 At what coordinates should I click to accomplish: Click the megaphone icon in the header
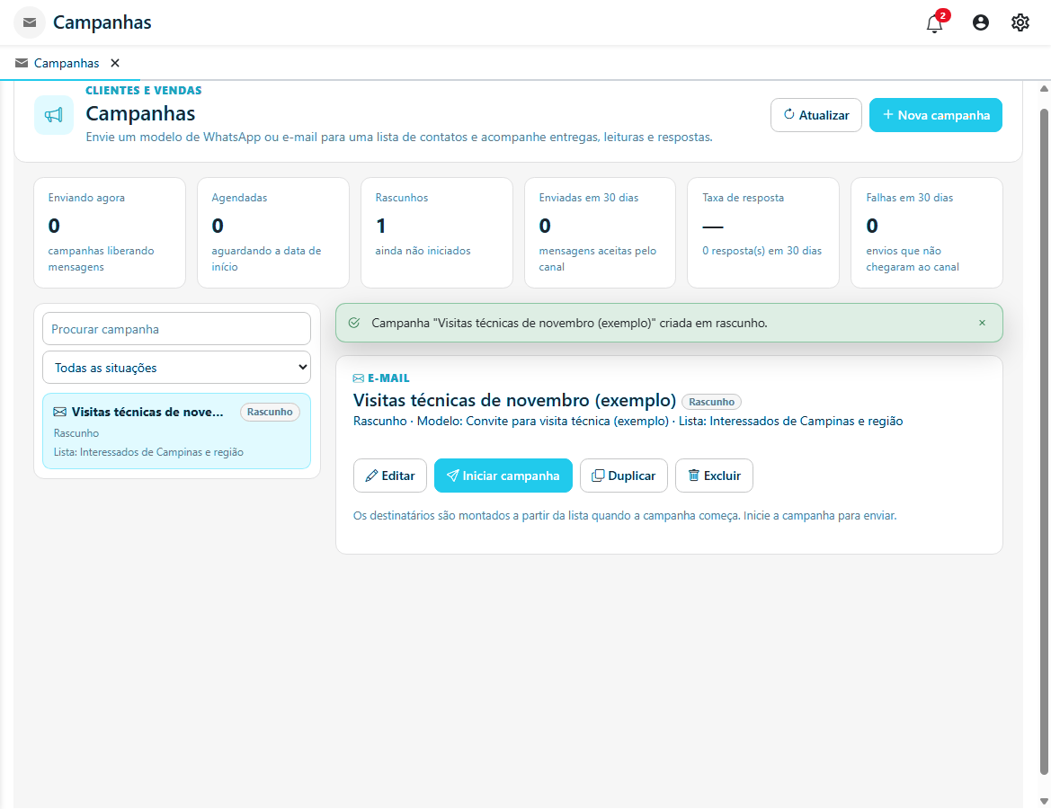pyautogui.click(x=54, y=115)
